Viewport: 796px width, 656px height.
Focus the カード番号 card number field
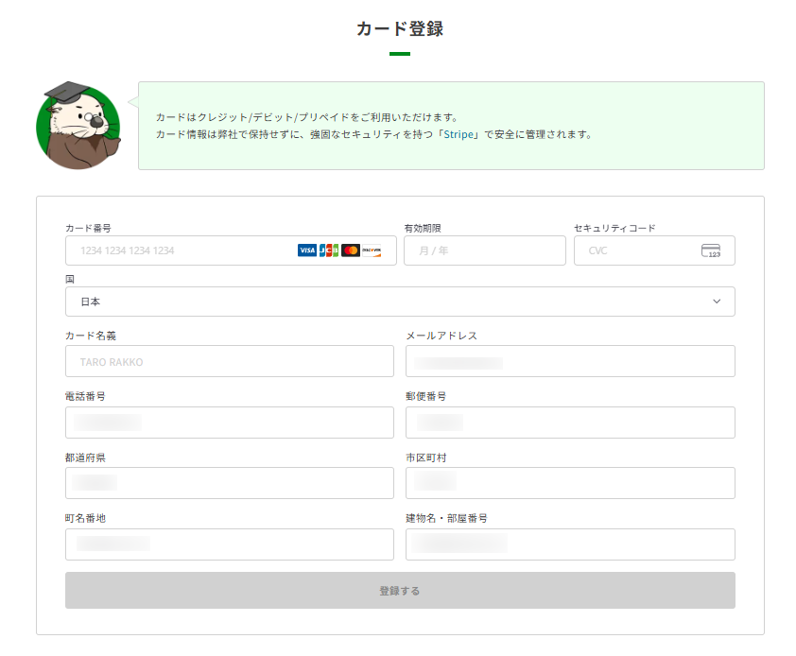[231, 250]
